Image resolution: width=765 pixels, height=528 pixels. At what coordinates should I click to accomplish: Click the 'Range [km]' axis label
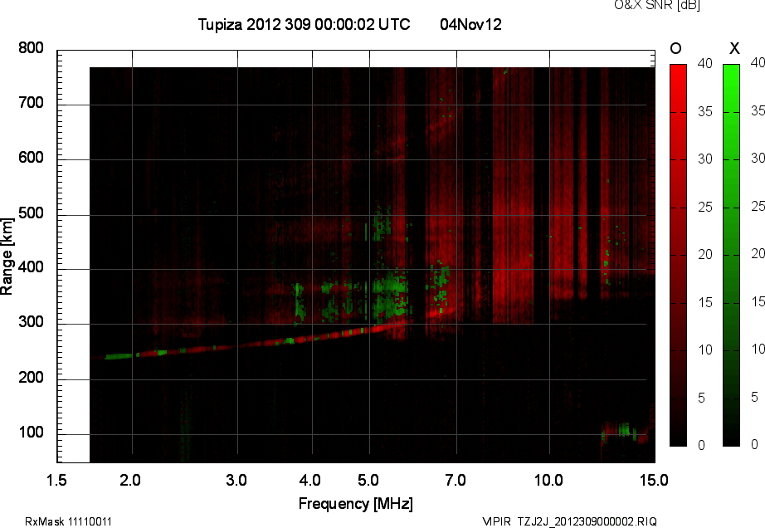[7, 256]
